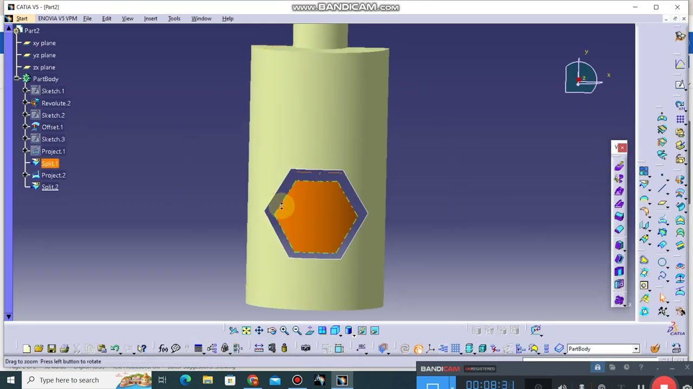Click the New document icon
Viewport: 693px width, 389px height.
click(27, 348)
